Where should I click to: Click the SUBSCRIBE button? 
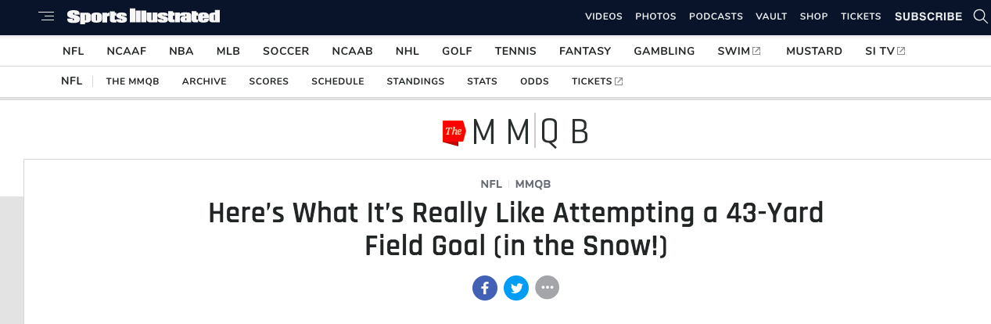click(928, 16)
